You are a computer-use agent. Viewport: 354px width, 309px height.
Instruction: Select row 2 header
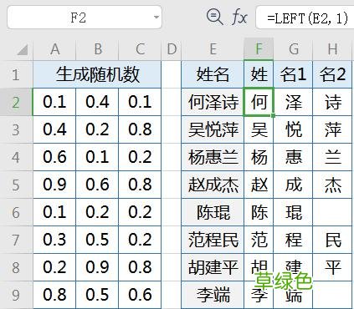pos(16,102)
